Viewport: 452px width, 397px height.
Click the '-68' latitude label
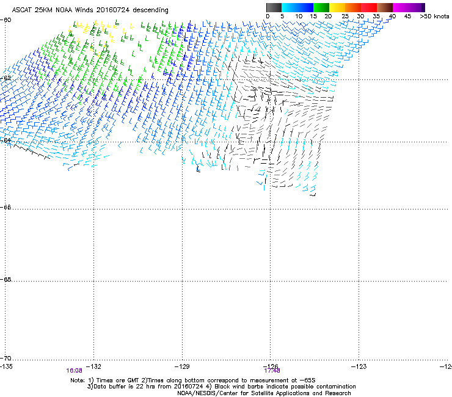pos(5,279)
